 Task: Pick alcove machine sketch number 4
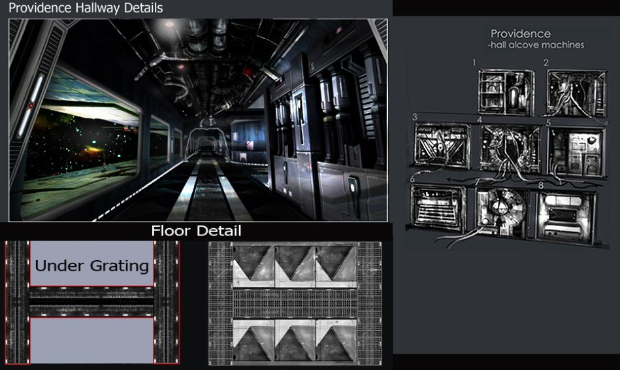510,148
